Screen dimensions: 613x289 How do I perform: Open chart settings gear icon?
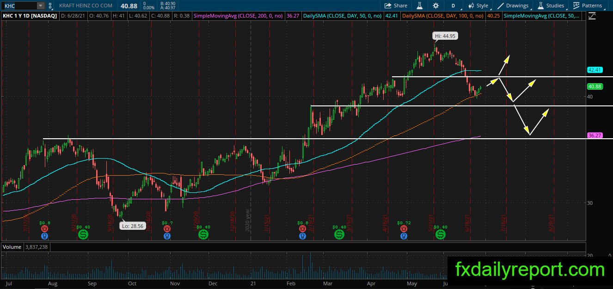click(x=435, y=6)
